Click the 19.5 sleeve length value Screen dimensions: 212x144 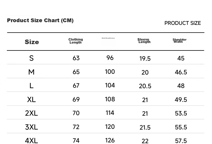[145, 59]
